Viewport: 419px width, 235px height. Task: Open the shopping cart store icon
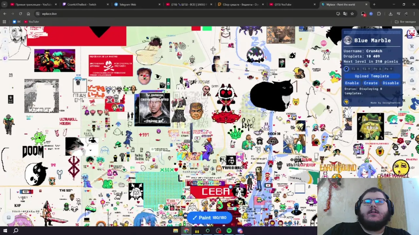click(x=412, y=46)
